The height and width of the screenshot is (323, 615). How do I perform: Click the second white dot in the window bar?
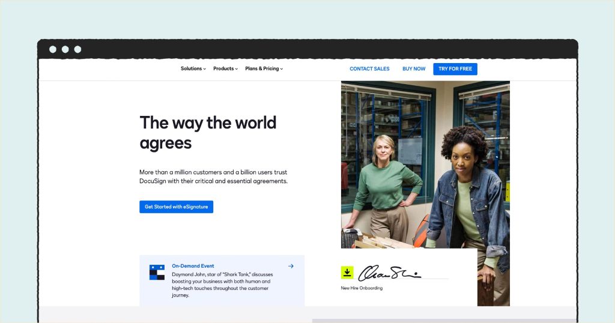coord(65,49)
